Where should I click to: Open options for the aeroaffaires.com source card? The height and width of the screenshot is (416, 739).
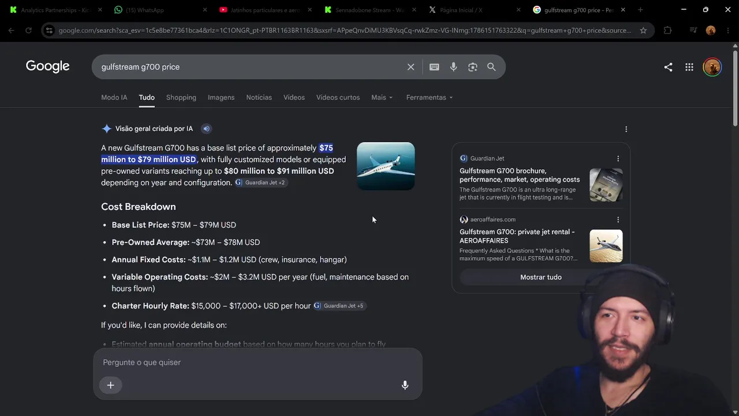[x=618, y=220]
